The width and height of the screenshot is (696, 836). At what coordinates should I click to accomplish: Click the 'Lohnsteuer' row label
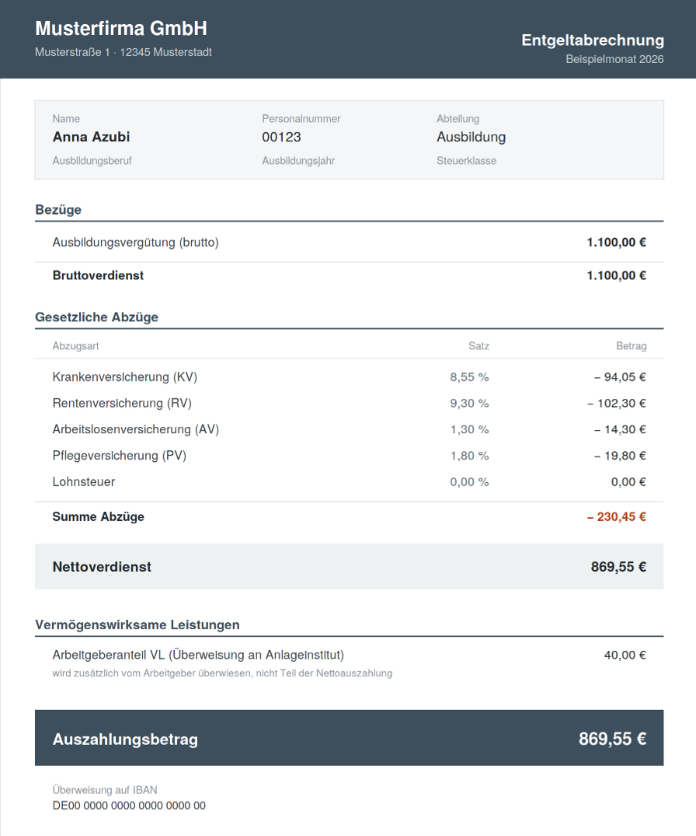pyautogui.click(x=84, y=482)
